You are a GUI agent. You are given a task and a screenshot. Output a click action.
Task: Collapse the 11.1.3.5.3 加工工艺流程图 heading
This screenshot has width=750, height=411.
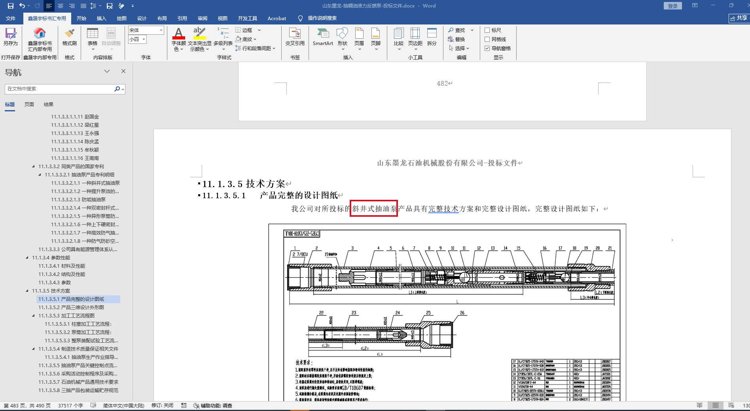(x=34, y=316)
